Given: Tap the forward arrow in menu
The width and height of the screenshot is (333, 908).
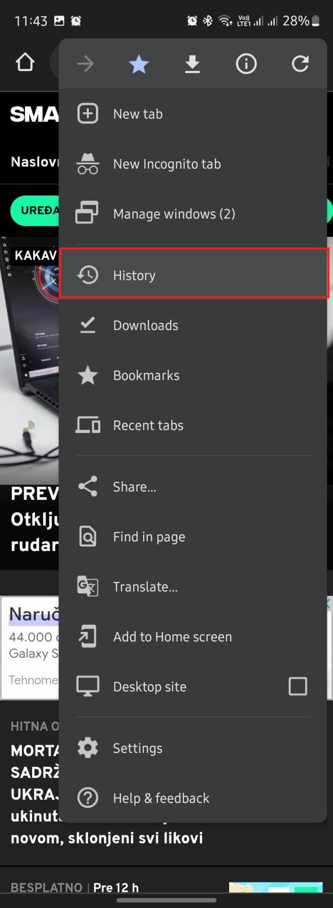Looking at the screenshot, I should click(x=85, y=64).
